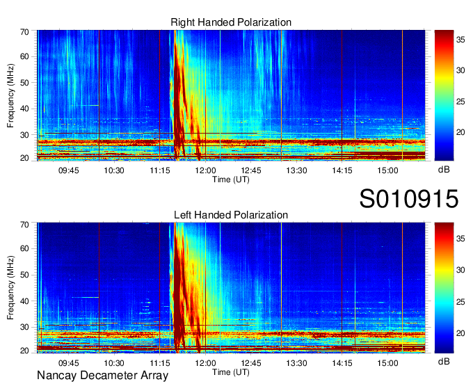The image size is (473, 384).
Task: Click 12:45 tick label on the bottom plot
Action: 251,363
